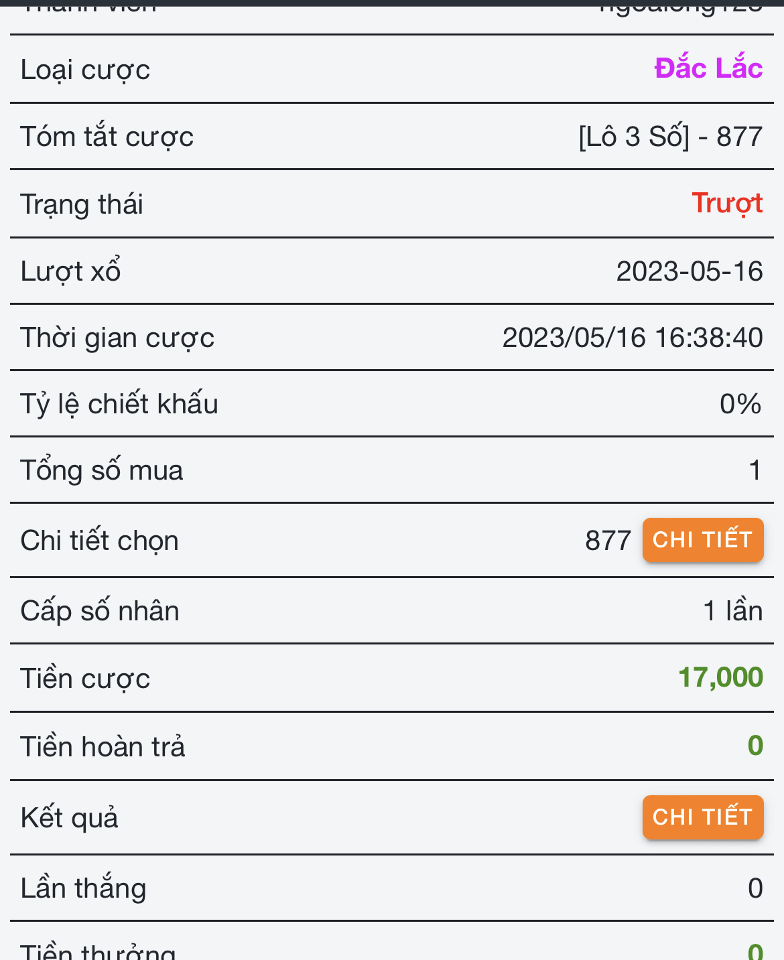Viewport: 784px width, 960px height.
Task: Click the Trạng thái label
Action: (x=82, y=204)
